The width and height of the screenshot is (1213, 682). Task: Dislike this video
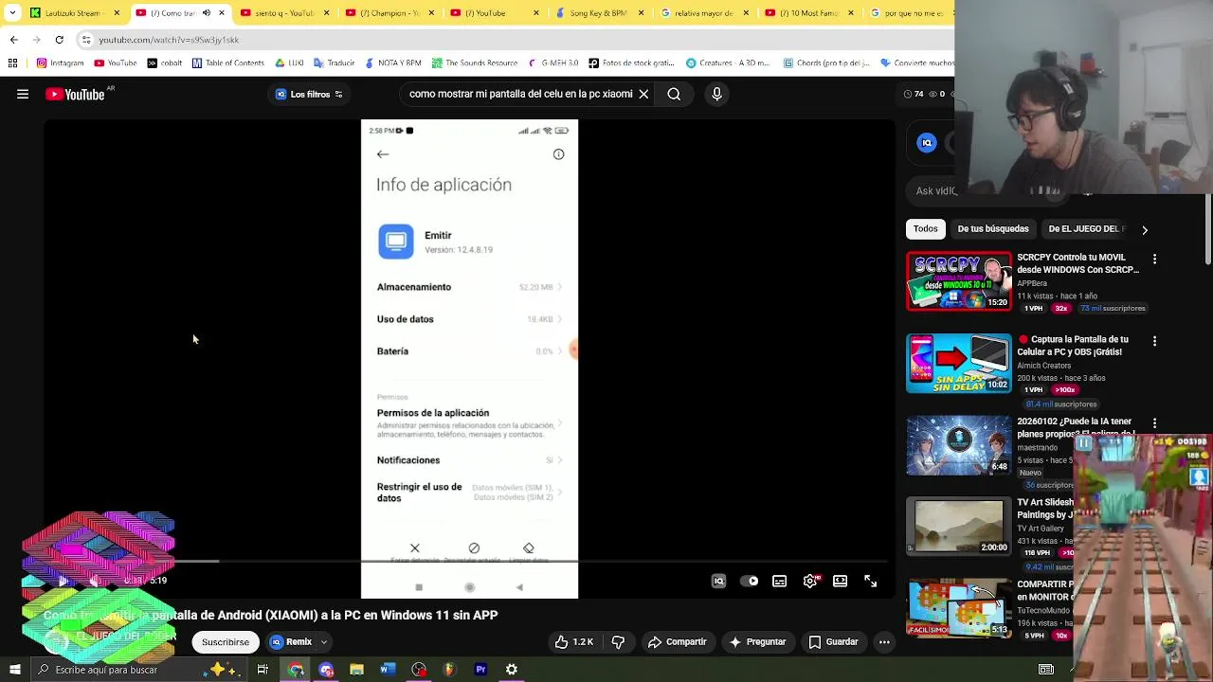pos(618,642)
